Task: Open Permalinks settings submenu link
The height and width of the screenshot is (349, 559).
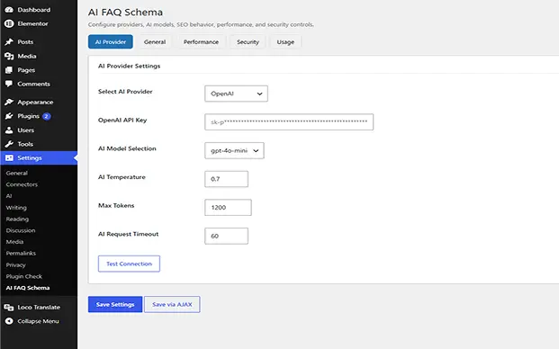Action: click(x=21, y=253)
